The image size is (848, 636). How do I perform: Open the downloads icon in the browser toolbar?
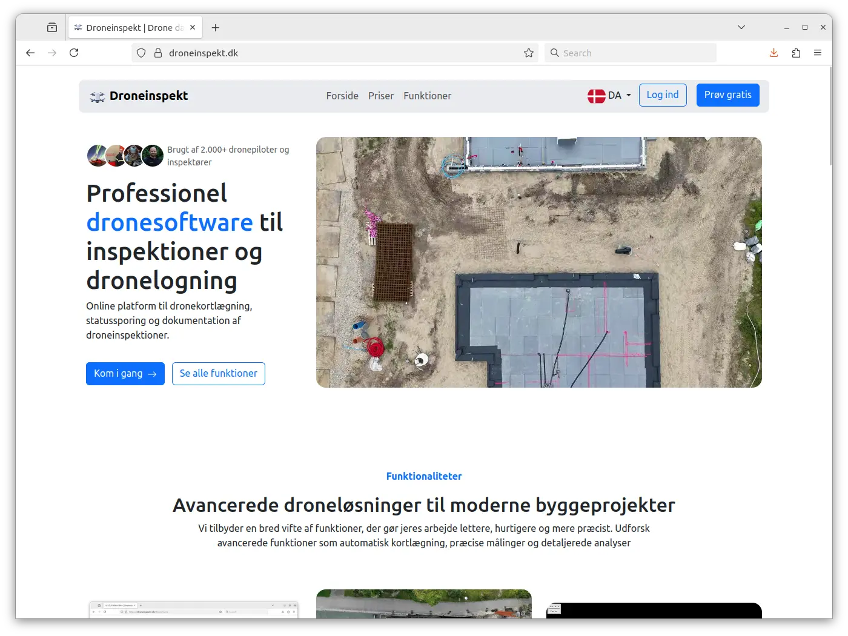coord(773,53)
